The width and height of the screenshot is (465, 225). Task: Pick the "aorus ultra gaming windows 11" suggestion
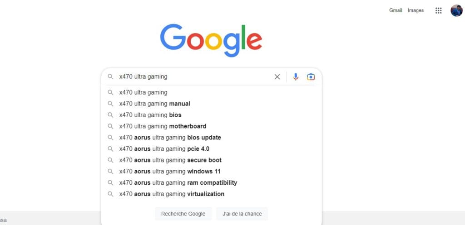pyautogui.click(x=170, y=172)
